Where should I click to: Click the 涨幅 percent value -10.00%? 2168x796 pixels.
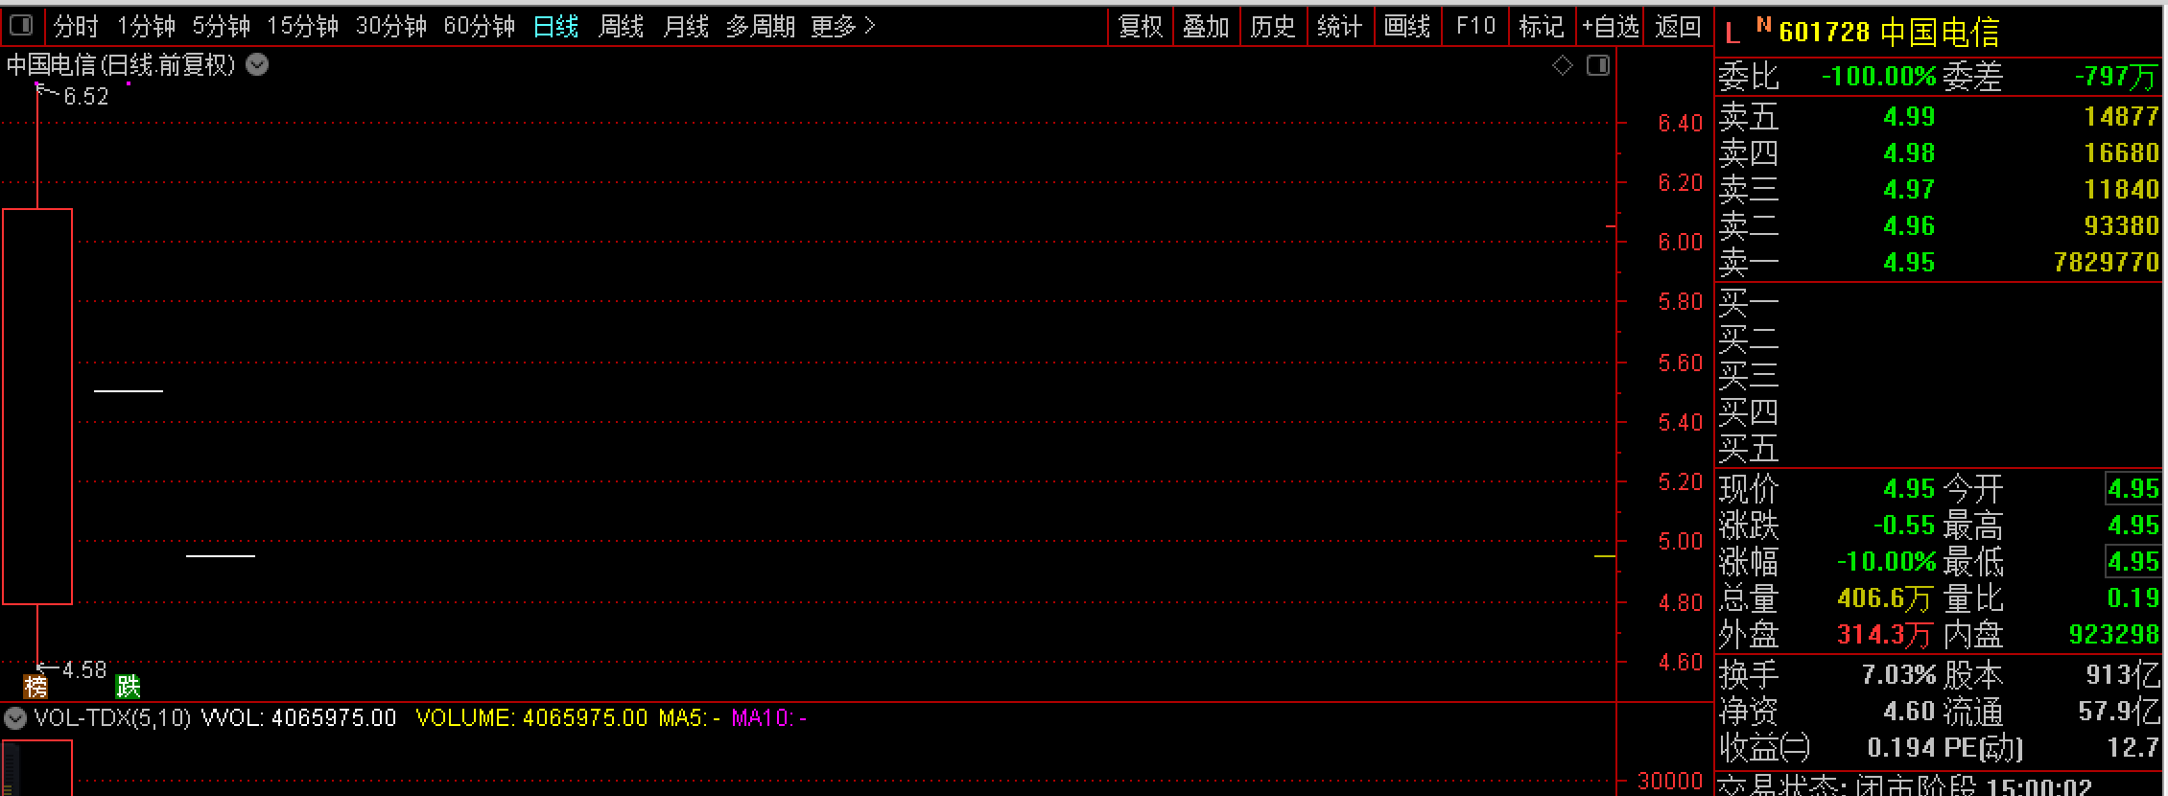pyautogui.click(x=1887, y=562)
